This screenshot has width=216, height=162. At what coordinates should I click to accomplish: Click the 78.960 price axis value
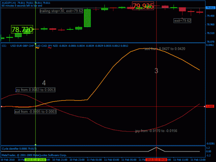pos(210,25)
